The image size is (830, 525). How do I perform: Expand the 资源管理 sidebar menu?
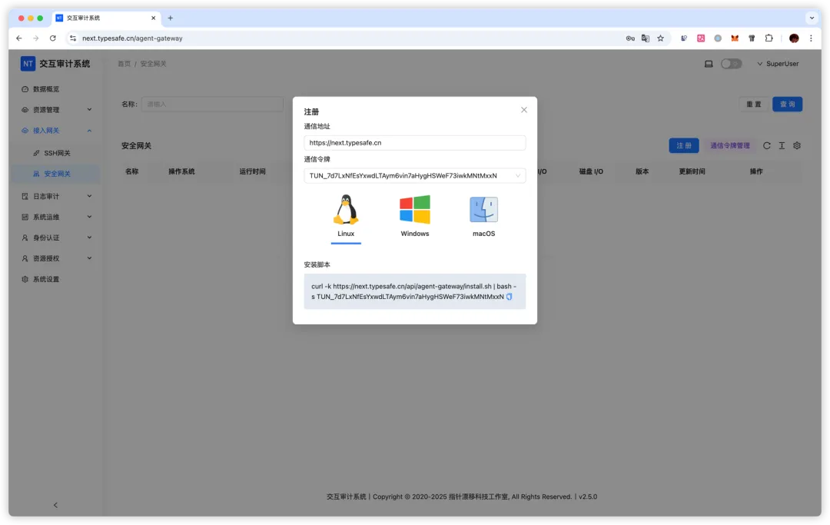pos(56,110)
